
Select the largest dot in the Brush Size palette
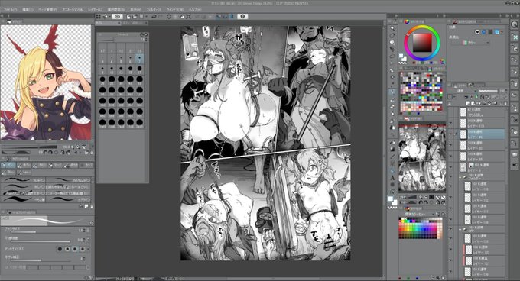140,123
